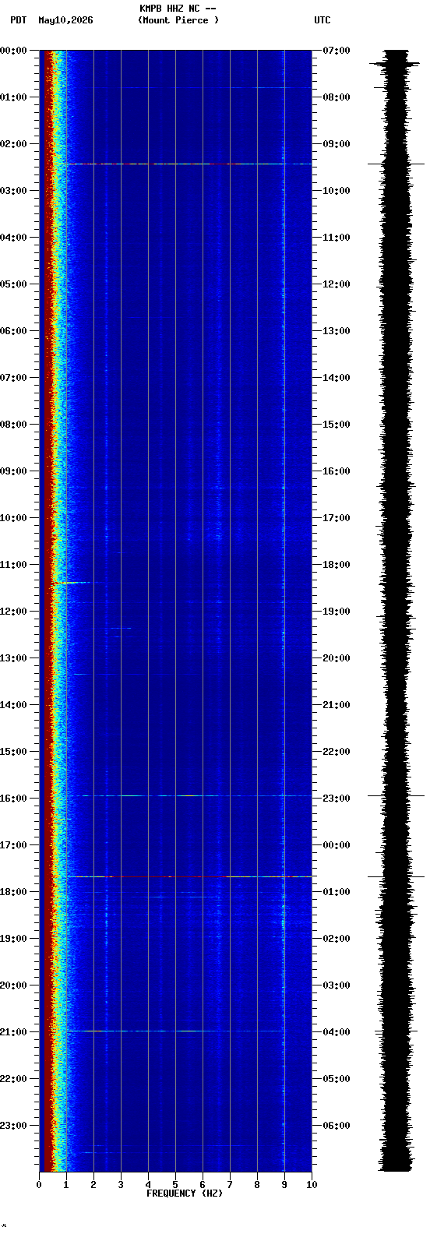Image resolution: width=430 pixels, height=1234 pixels.
Task: Click "13:00" on the UTC time axis
Action: click(337, 331)
